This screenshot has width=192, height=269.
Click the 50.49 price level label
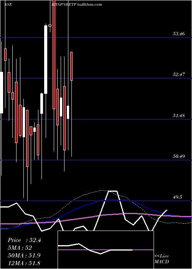point(179,156)
